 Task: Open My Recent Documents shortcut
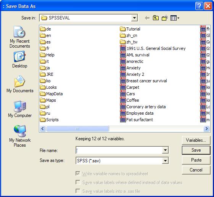[20, 37]
